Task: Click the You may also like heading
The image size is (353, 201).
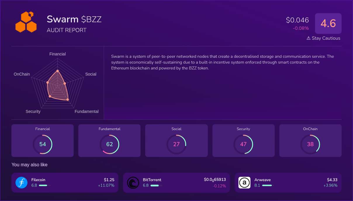Action: [x=30, y=165]
